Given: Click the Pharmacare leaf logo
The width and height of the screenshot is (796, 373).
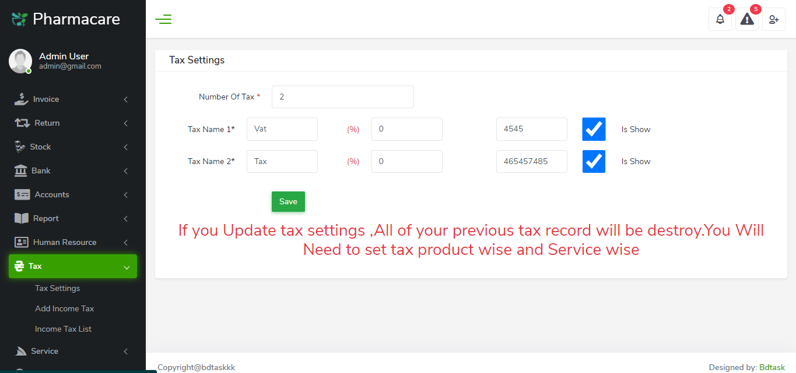Looking at the screenshot, I should [x=18, y=18].
